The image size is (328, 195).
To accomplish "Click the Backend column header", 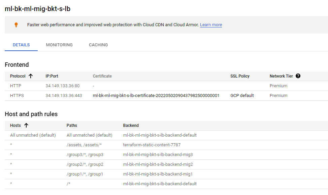I will pos(131,126).
